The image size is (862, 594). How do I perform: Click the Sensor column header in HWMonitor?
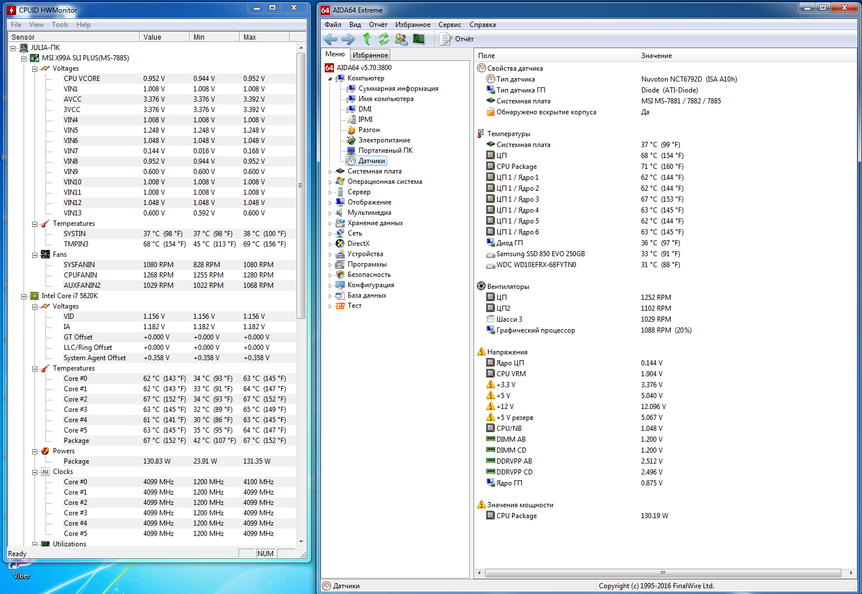point(74,37)
